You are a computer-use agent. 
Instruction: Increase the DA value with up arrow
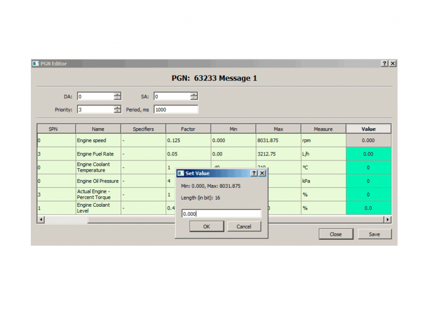pyautogui.click(x=118, y=94)
